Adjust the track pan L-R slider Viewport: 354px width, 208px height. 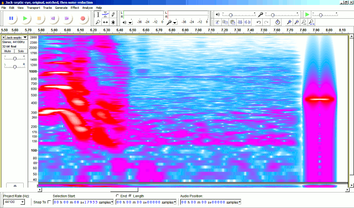point(15,67)
